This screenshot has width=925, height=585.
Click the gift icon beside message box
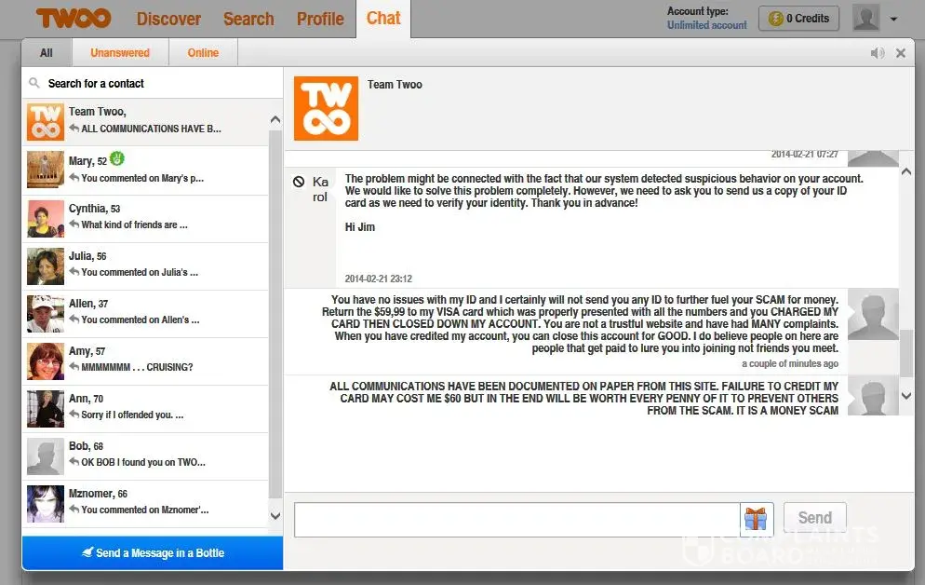point(754,519)
